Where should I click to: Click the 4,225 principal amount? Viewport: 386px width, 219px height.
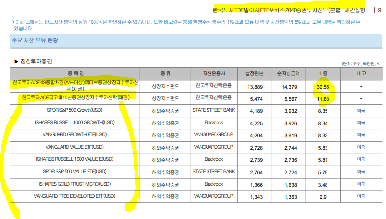pyautogui.click(x=256, y=123)
